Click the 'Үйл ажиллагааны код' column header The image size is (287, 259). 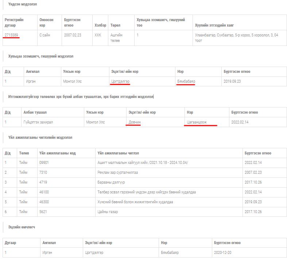point(57,153)
